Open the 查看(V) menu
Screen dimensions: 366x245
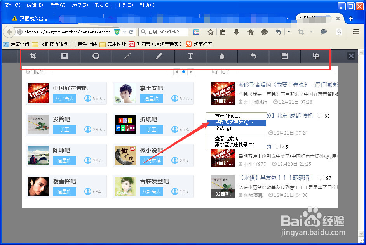(x=58, y=5)
